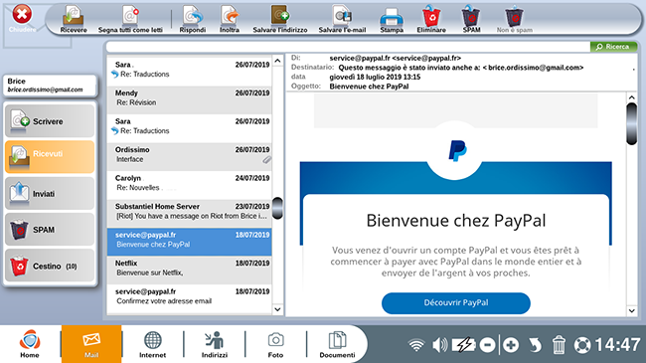Click Salvare l'indirizzo icon
This screenshot has width=646, height=363.
click(280, 19)
